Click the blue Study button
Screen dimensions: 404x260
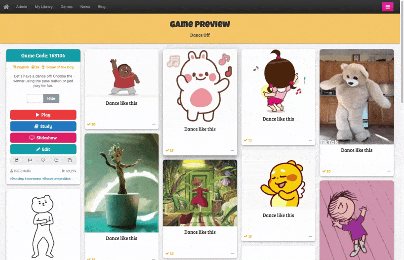coord(43,127)
